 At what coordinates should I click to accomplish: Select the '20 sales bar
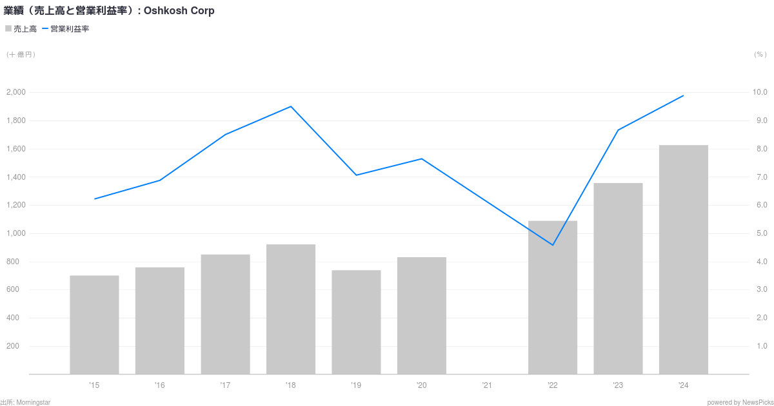click(422, 316)
